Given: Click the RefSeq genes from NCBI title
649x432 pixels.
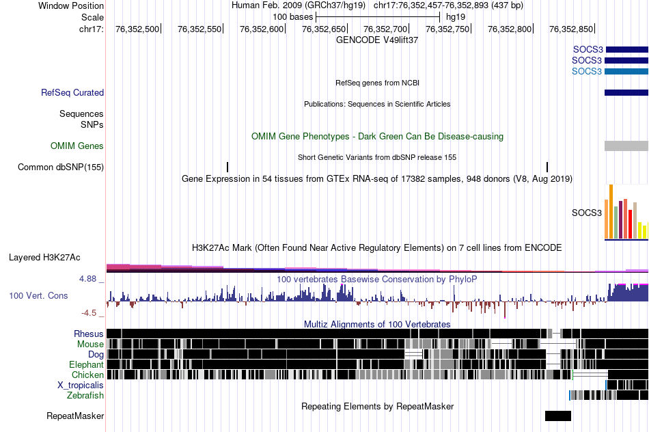Looking at the screenshot, I should (378, 83).
